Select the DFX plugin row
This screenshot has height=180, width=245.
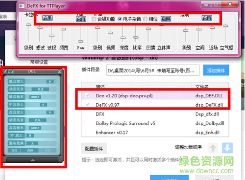pos(155,114)
